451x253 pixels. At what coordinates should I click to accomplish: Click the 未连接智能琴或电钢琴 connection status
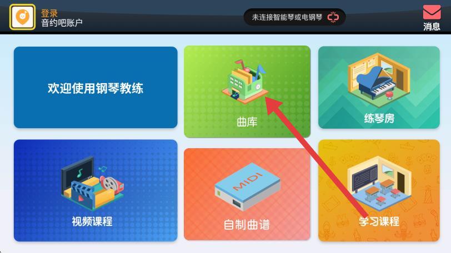click(x=287, y=17)
